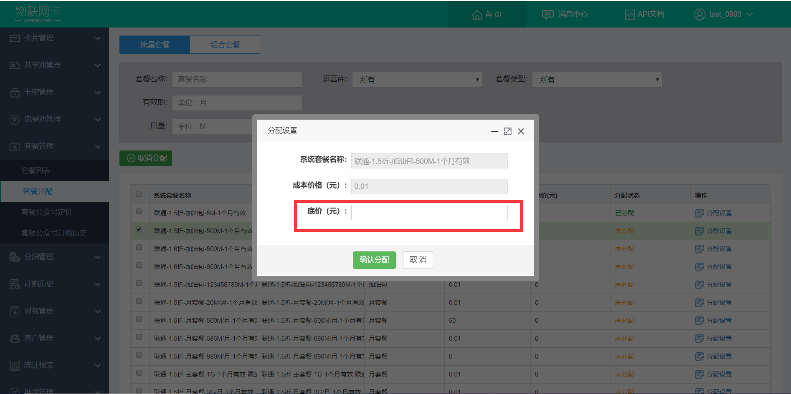The height and width of the screenshot is (394, 791).
Task: Expand the 共享池管理 sidebar chevron
Action: coord(98,66)
